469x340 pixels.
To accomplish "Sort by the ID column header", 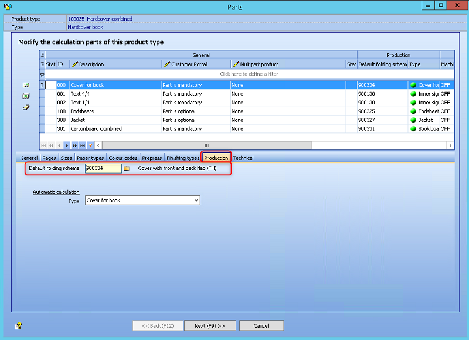I will 63,64.
